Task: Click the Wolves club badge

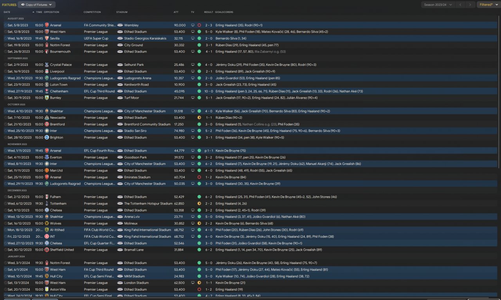Action: point(47,223)
